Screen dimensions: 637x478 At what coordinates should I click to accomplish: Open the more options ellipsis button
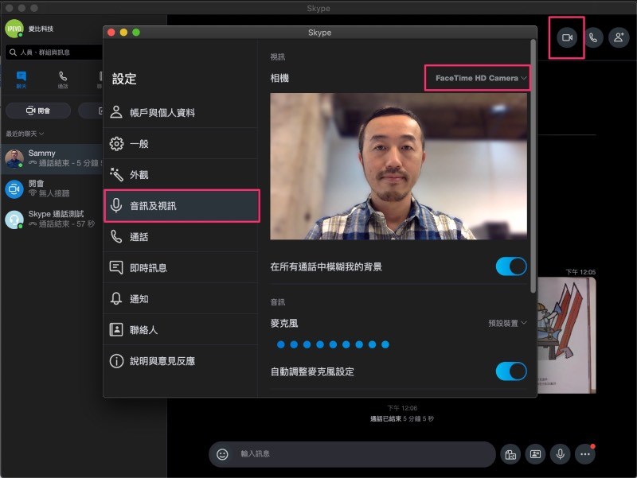click(x=586, y=453)
